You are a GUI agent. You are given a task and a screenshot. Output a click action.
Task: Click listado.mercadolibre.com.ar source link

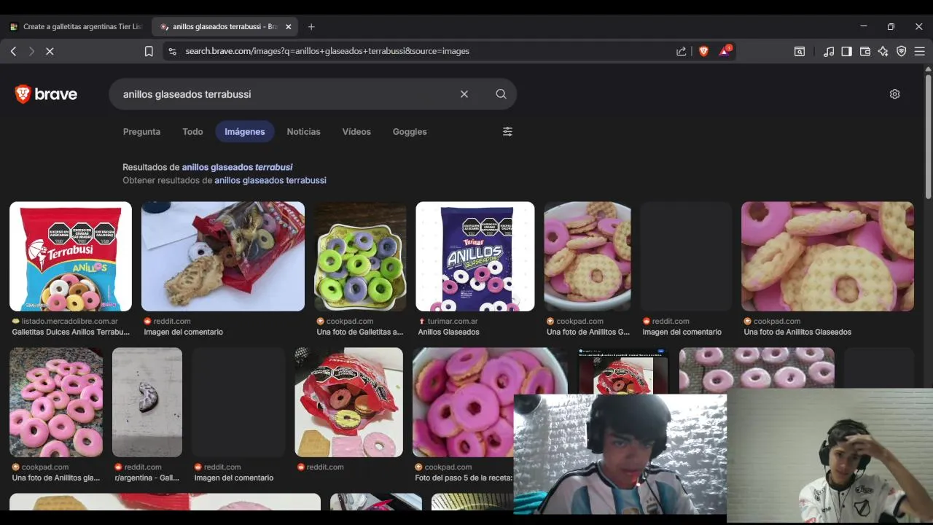(x=69, y=321)
